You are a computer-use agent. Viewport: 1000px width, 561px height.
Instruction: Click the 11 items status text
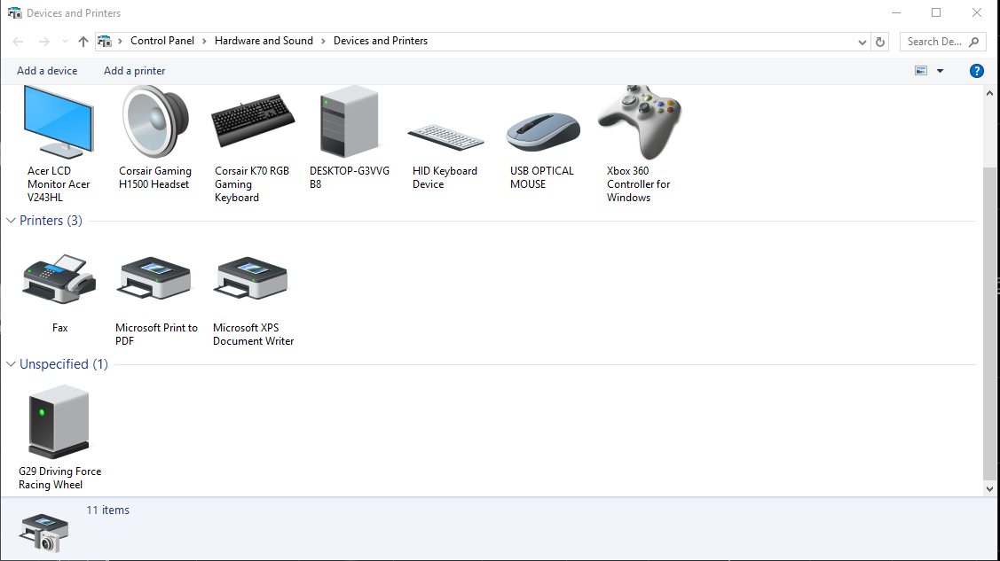[x=107, y=510]
